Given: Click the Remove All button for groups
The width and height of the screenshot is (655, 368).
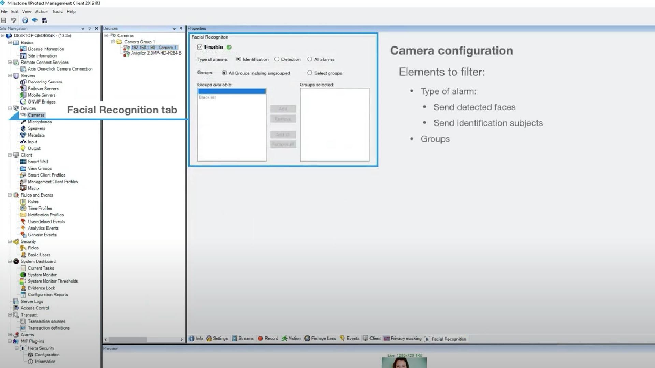Looking at the screenshot, I should (x=282, y=144).
